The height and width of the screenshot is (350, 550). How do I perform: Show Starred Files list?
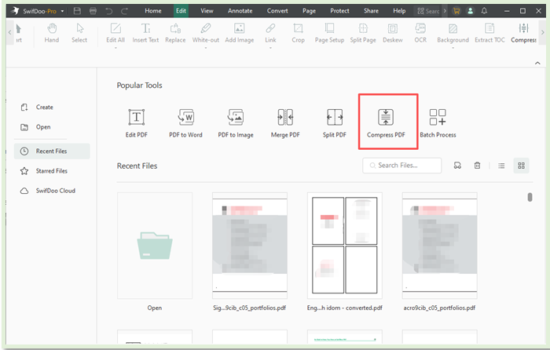click(44, 171)
